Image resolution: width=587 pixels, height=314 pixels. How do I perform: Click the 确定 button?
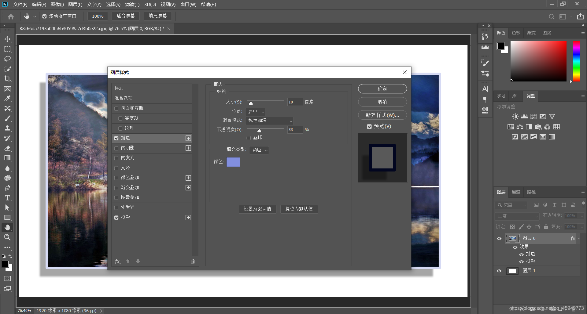point(382,89)
